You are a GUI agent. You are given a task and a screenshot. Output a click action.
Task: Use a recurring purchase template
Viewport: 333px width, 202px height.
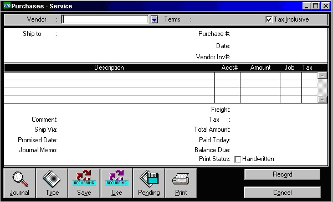[x=116, y=183]
